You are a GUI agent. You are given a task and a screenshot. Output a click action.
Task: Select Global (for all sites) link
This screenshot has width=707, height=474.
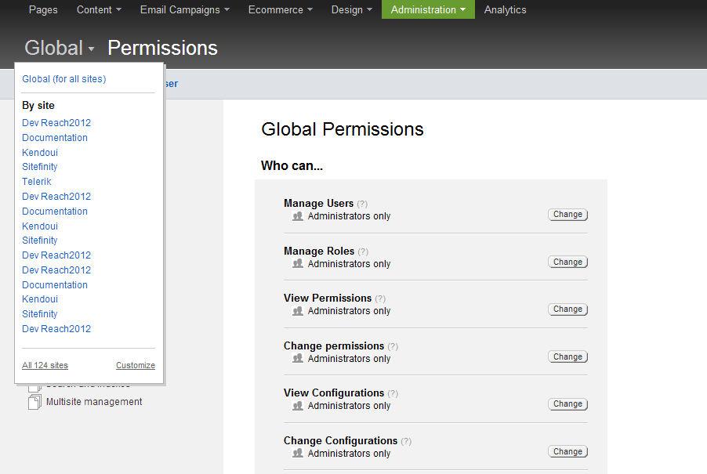click(x=64, y=79)
